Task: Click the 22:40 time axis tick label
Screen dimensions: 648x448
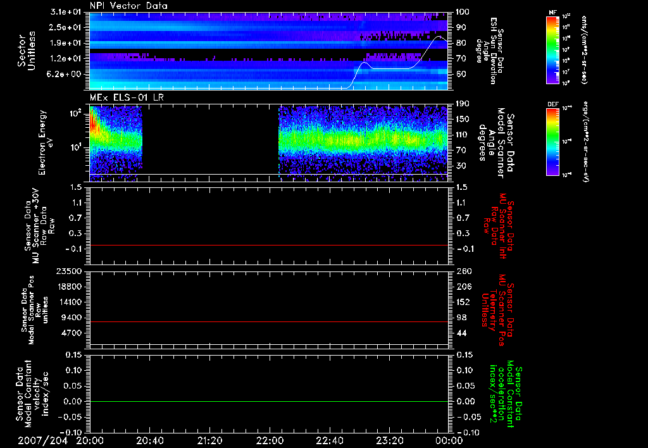Action: click(x=329, y=440)
